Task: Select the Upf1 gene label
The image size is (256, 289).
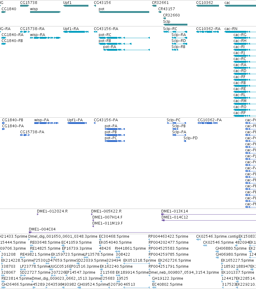Action: [x=67, y=3]
